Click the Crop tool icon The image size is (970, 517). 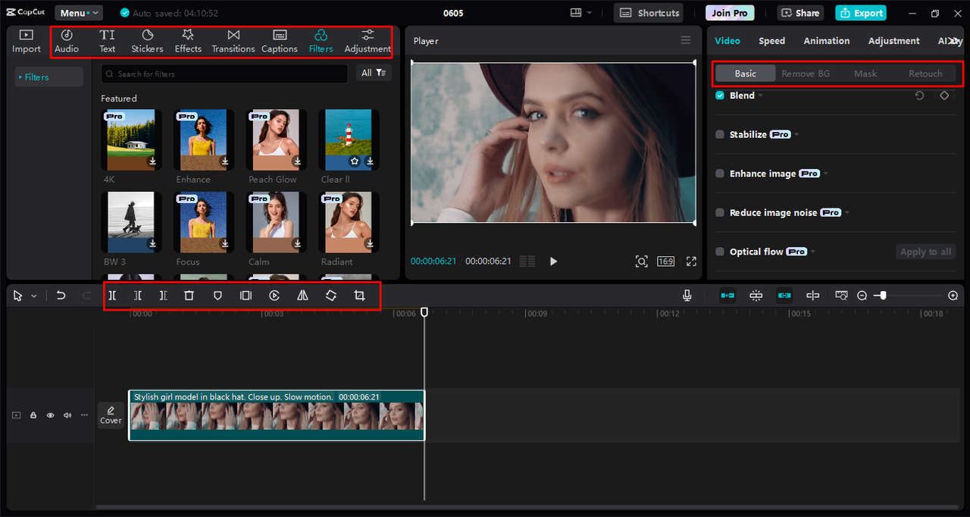click(x=360, y=296)
